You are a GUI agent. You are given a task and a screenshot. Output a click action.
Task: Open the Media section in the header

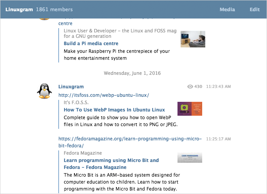227,10
